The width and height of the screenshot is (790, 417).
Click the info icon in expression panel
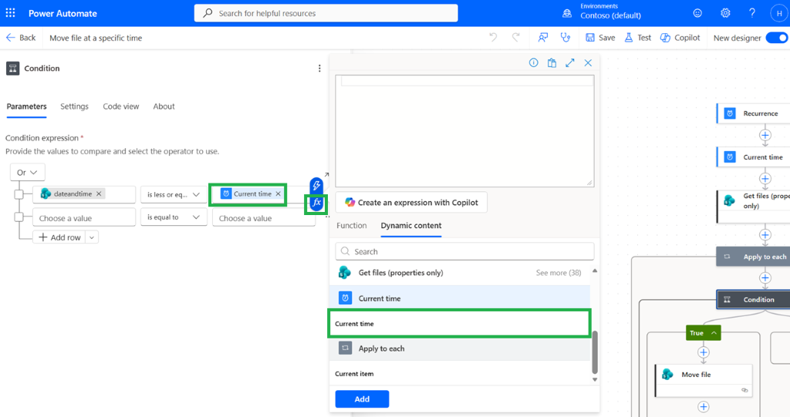click(x=534, y=63)
